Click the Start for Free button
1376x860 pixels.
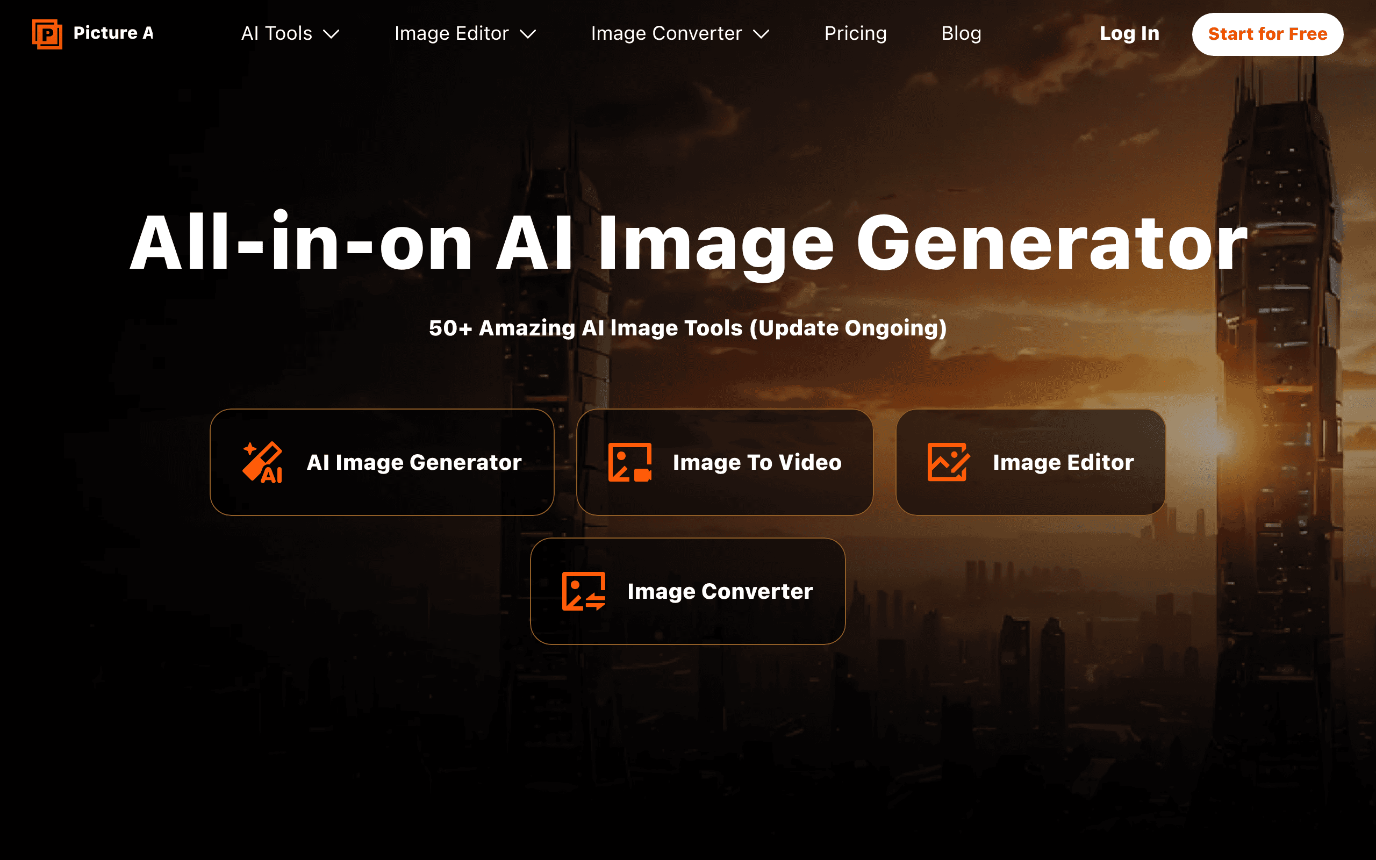coord(1267,34)
